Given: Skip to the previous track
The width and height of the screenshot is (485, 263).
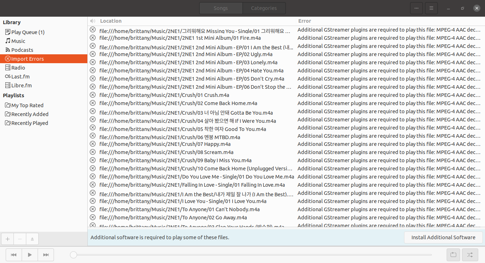Looking at the screenshot, I should pyautogui.click(x=14, y=255).
